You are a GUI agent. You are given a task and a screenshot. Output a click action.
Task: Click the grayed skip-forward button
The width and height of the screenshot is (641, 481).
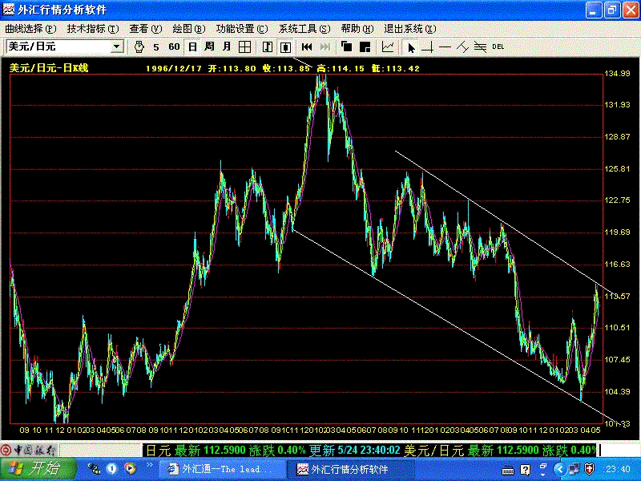click(x=325, y=47)
